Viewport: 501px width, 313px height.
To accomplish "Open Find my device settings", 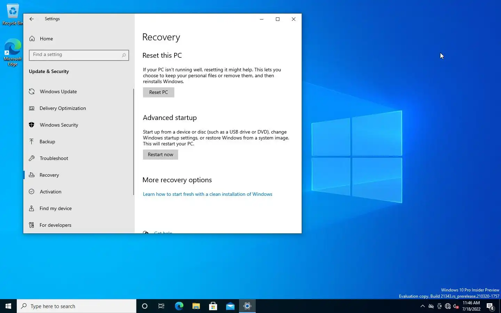I will tap(79, 208).
